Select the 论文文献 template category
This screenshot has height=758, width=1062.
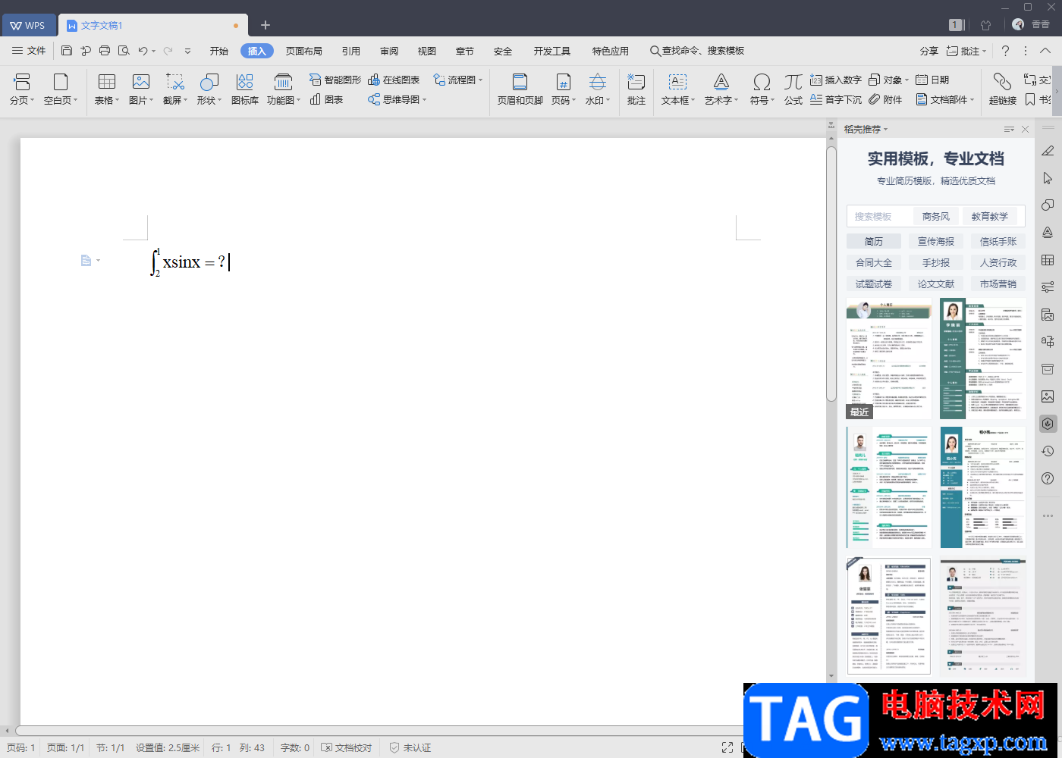coord(936,283)
